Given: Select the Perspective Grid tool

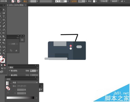Looking at the screenshot, I should point(4,36).
